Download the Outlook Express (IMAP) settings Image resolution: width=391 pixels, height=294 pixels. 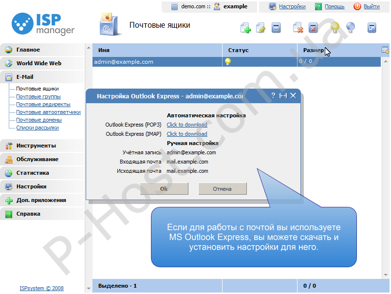(x=187, y=134)
